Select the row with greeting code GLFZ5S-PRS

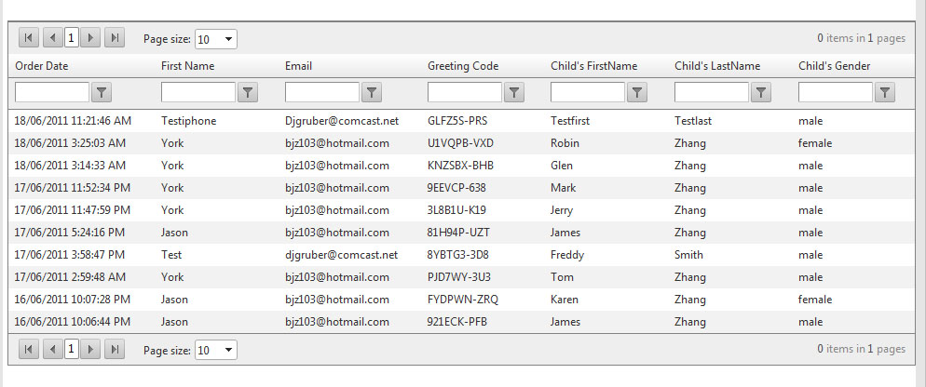[x=456, y=121]
